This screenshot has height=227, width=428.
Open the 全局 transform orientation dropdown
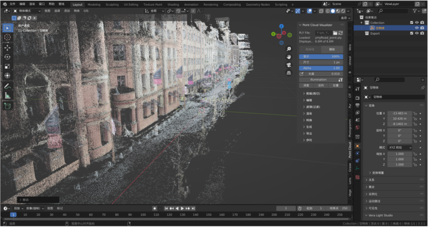[154, 11]
